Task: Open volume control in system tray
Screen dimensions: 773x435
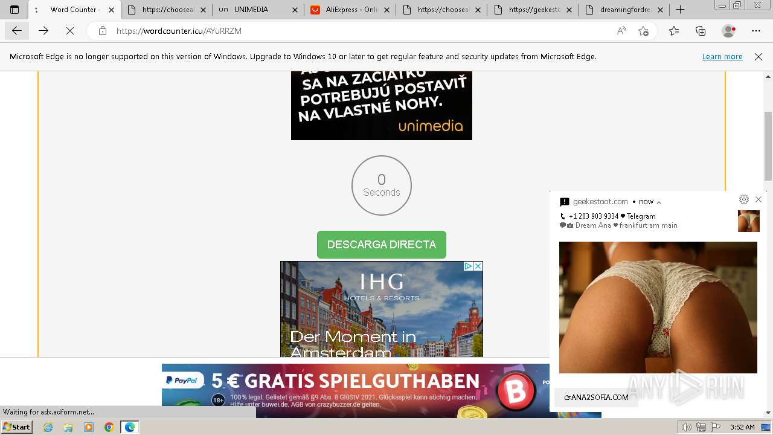Action: (x=687, y=427)
